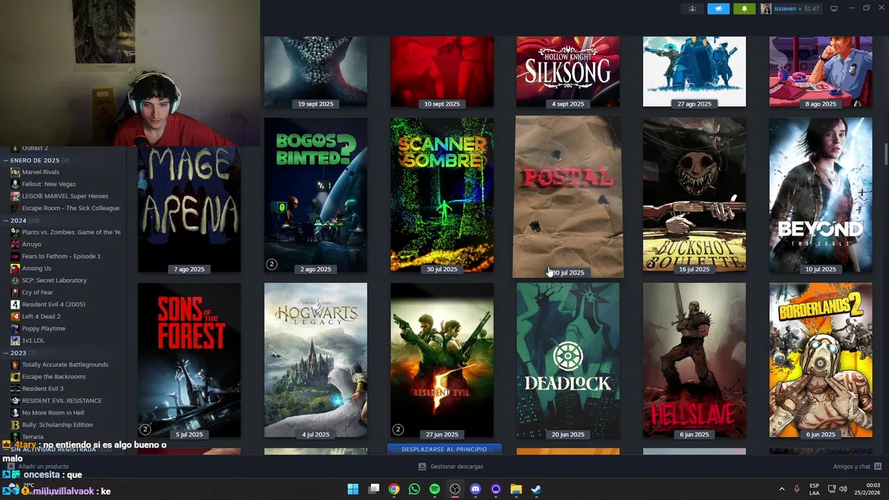Click the Totally Accurate Battlegrounds icon

(15, 365)
